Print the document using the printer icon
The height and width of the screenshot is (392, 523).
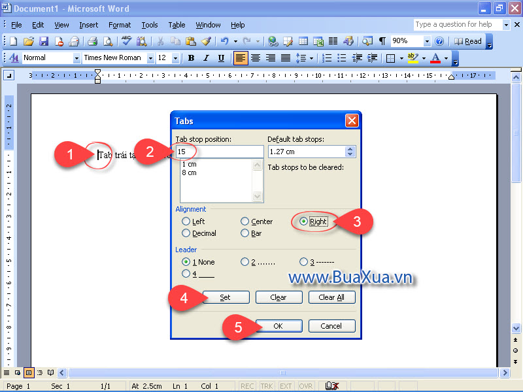(x=92, y=41)
